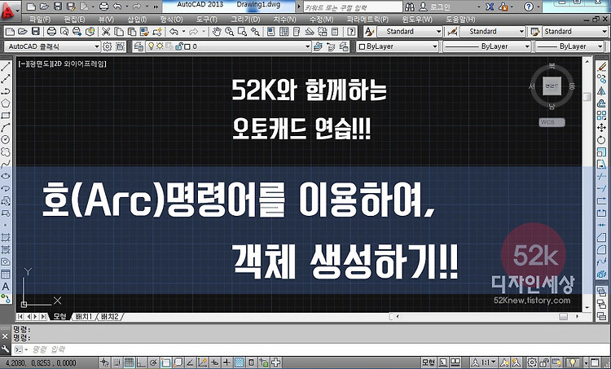Open the workspace settings gear icon
Viewport: 611px width, 369px height.
click(107, 46)
